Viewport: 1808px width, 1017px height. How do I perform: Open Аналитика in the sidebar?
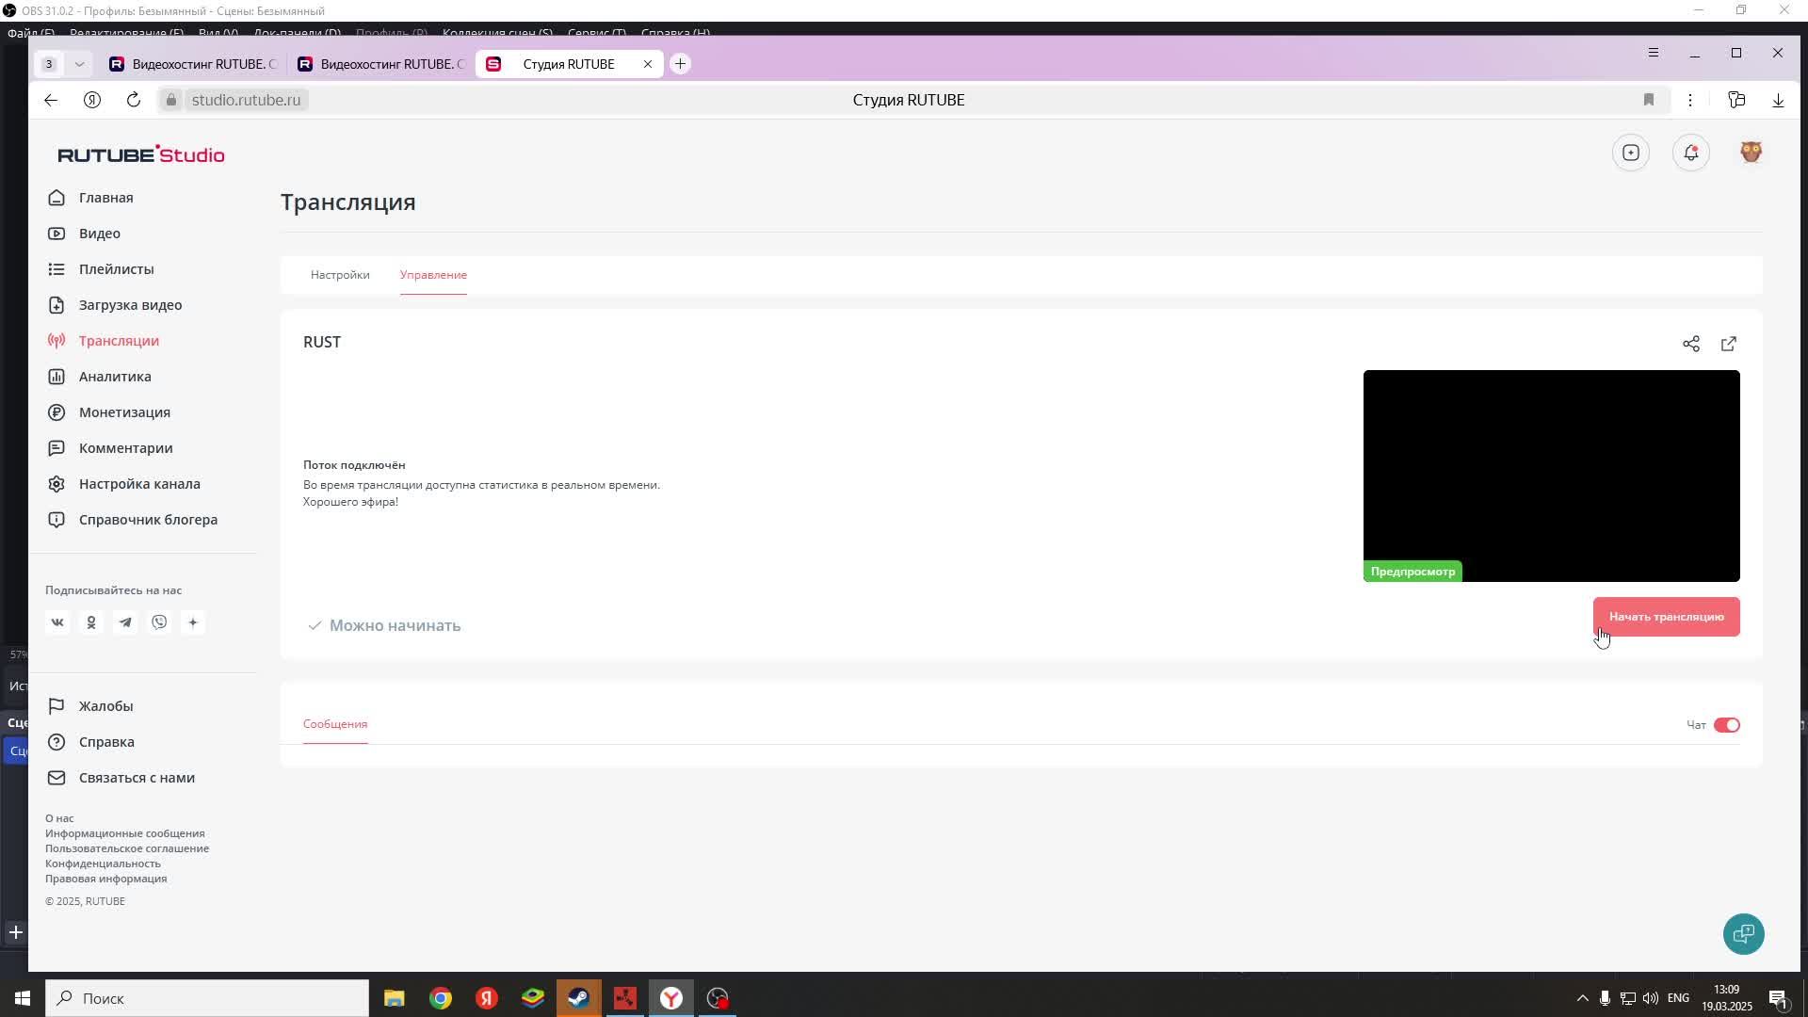pyautogui.click(x=115, y=377)
